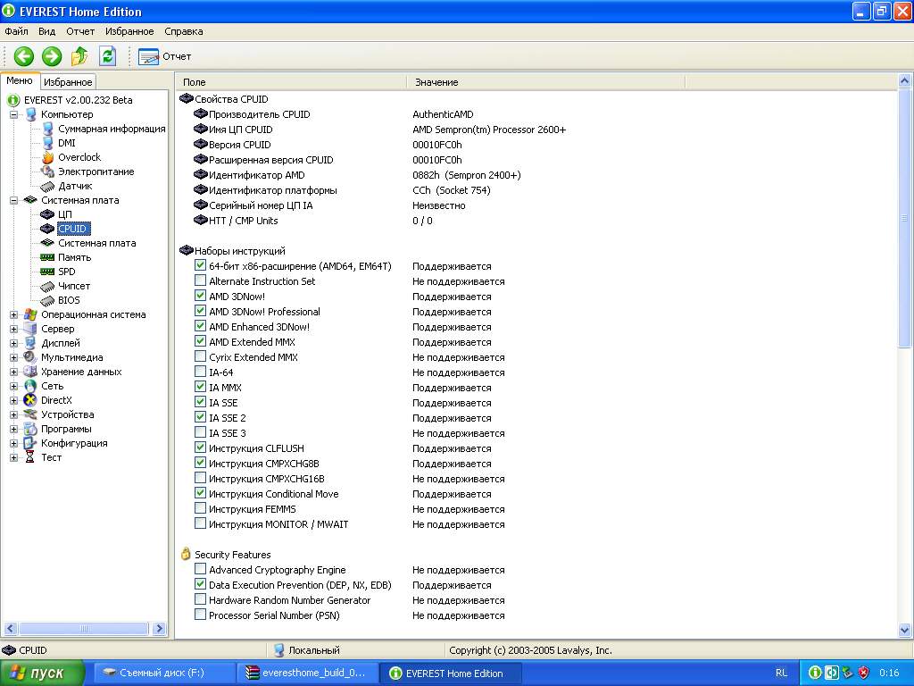Switch to the Избранное sidebar tab
The image size is (914, 686).
click(68, 82)
